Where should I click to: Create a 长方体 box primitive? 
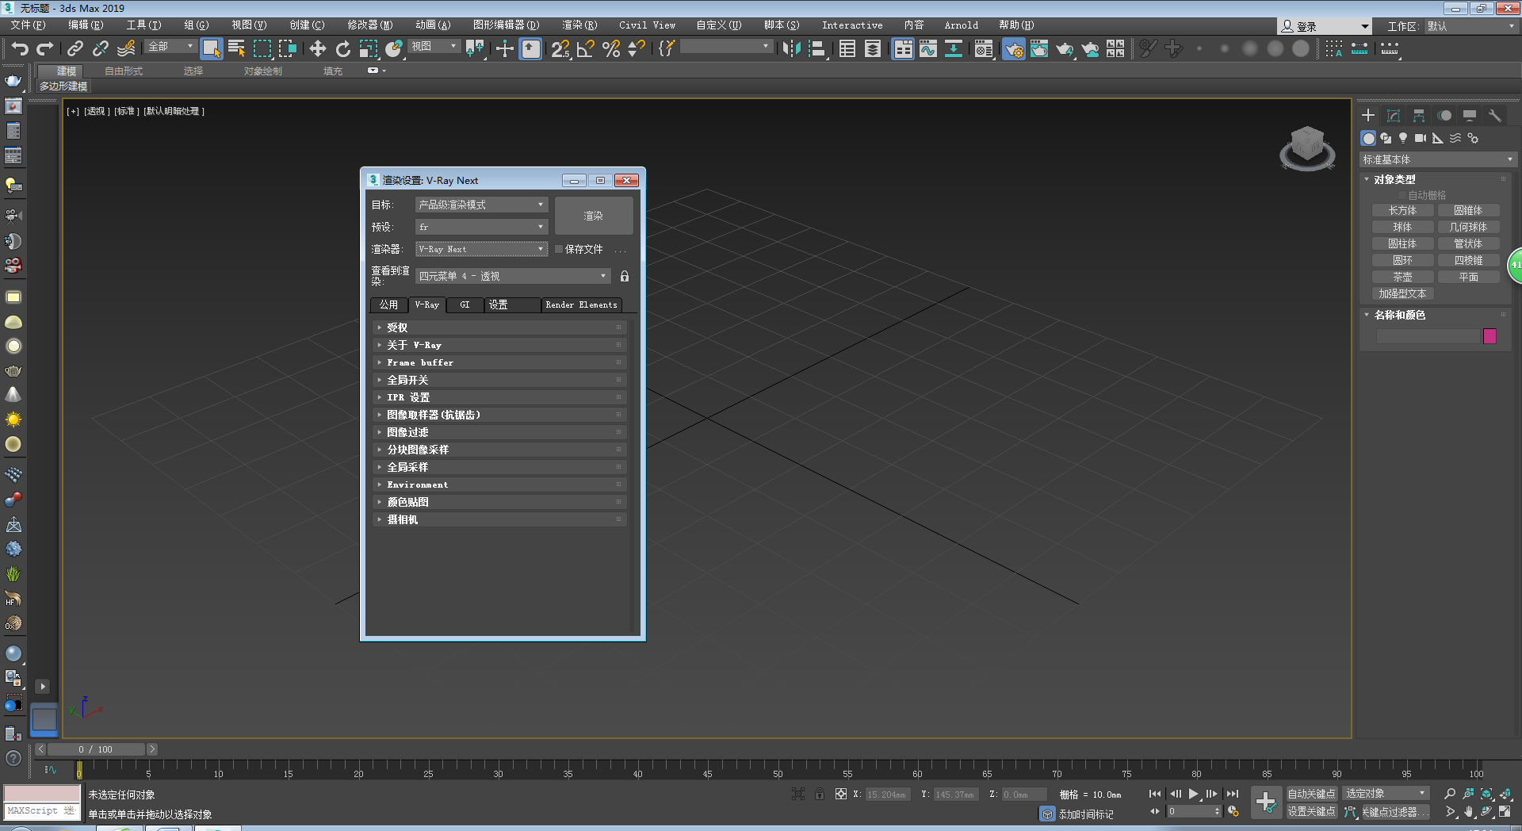tap(1402, 210)
